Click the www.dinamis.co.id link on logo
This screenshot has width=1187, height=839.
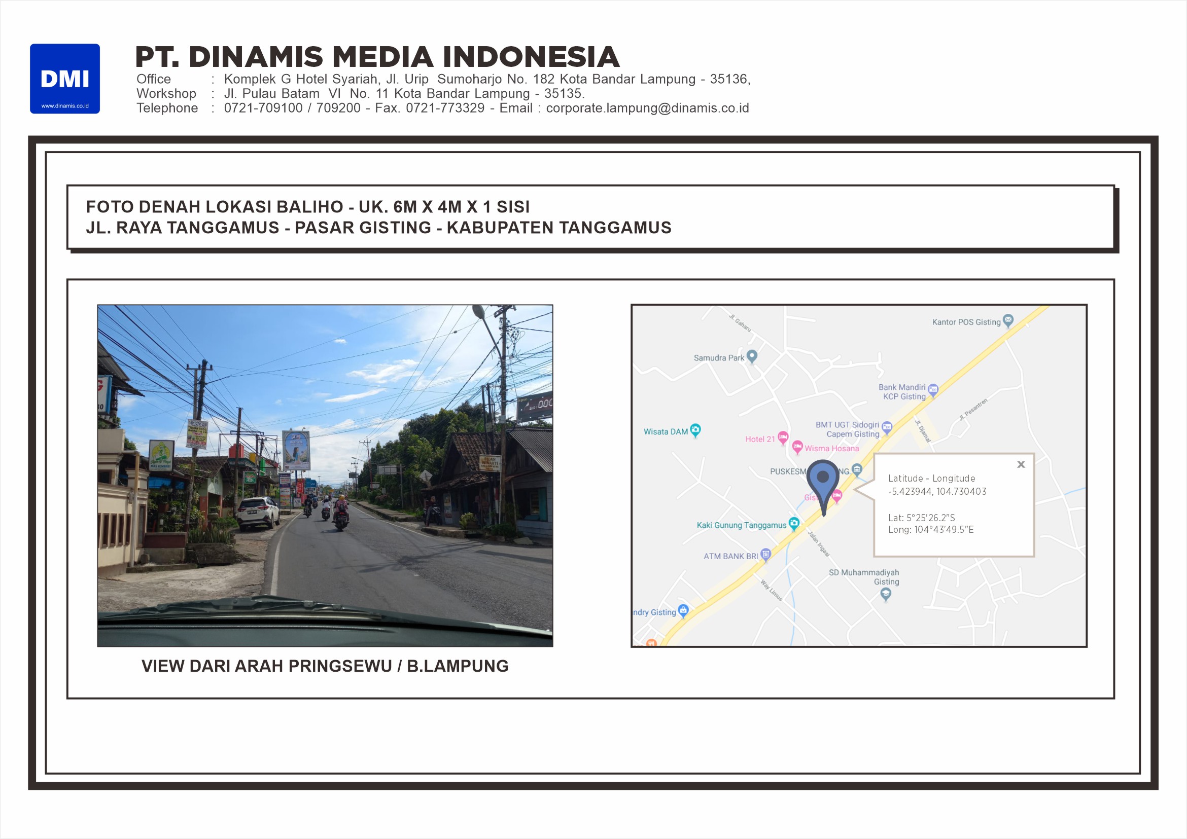64,106
